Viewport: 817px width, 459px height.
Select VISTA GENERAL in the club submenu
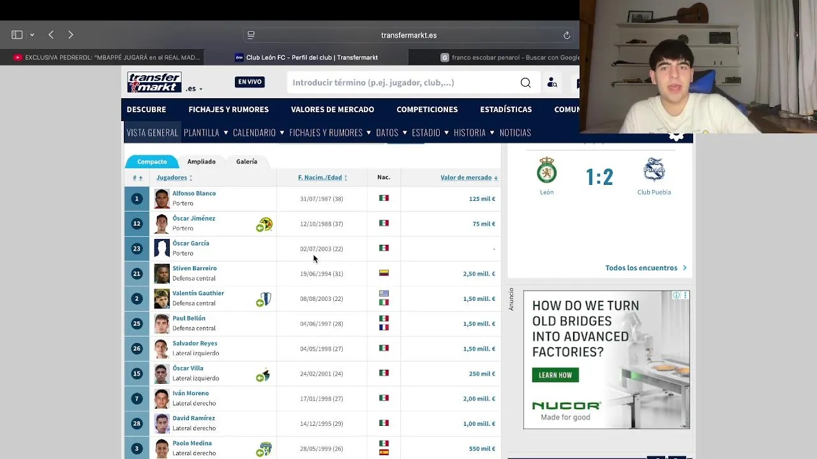pyautogui.click(x=152, y=133)
